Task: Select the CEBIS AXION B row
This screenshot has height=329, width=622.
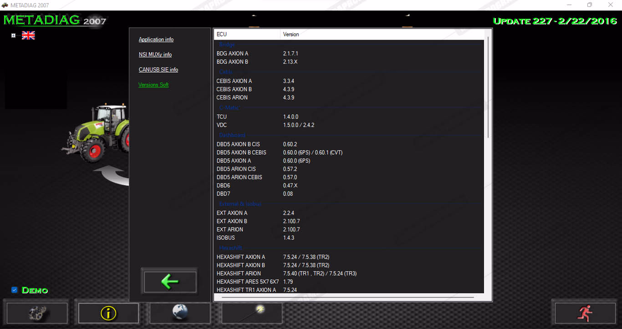Action: pos(349,89)
